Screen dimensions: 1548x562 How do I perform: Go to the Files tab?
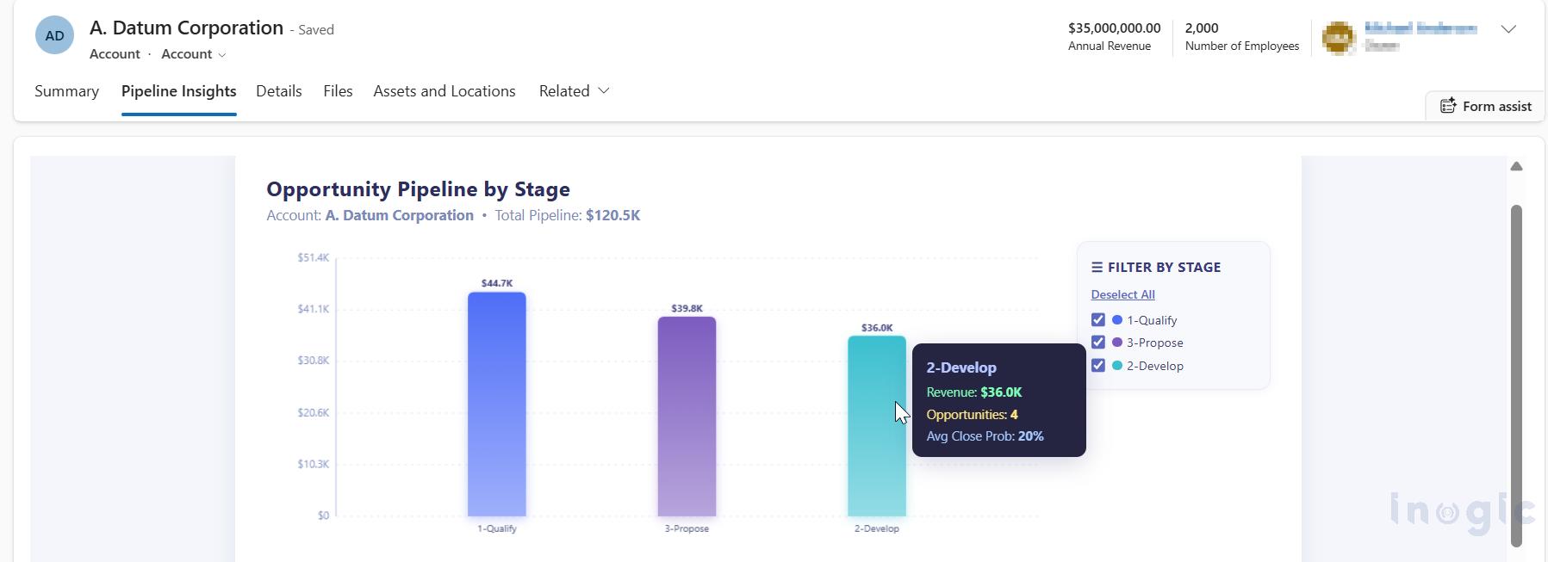point(338,91)
